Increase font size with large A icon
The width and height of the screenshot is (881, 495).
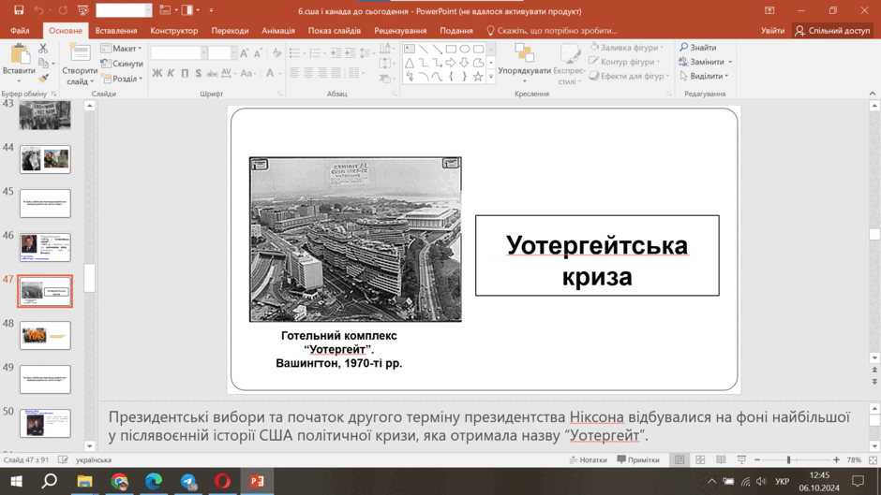(x=244, y=53)
